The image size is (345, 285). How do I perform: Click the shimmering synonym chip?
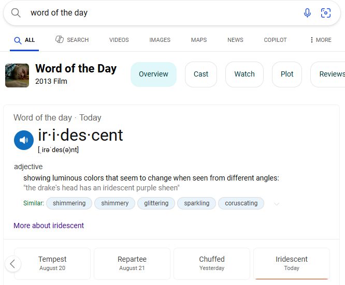tap(69, 203)
